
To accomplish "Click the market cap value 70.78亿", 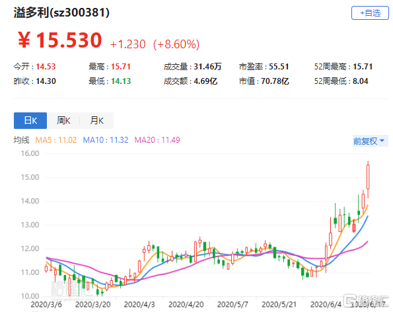I will click(275, 81).
